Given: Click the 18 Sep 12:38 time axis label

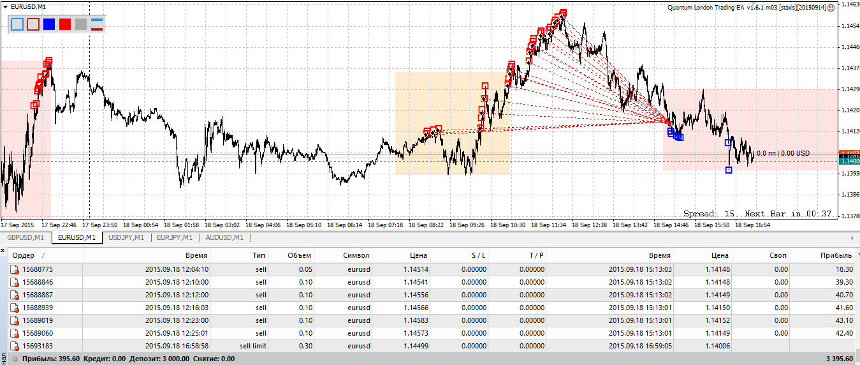Looking at the screenshot, I should [x=590, y=225].
